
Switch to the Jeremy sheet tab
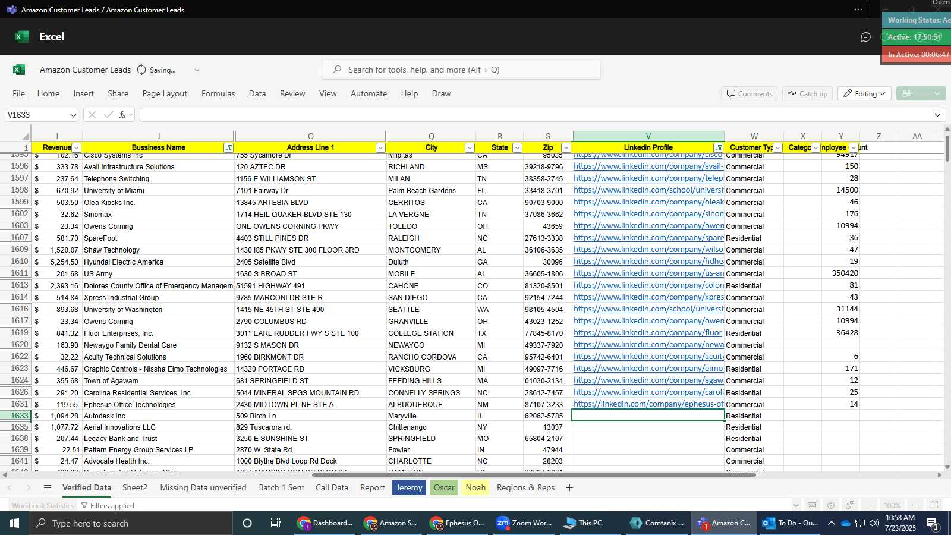pyautogui.click(x=409, y=487)
